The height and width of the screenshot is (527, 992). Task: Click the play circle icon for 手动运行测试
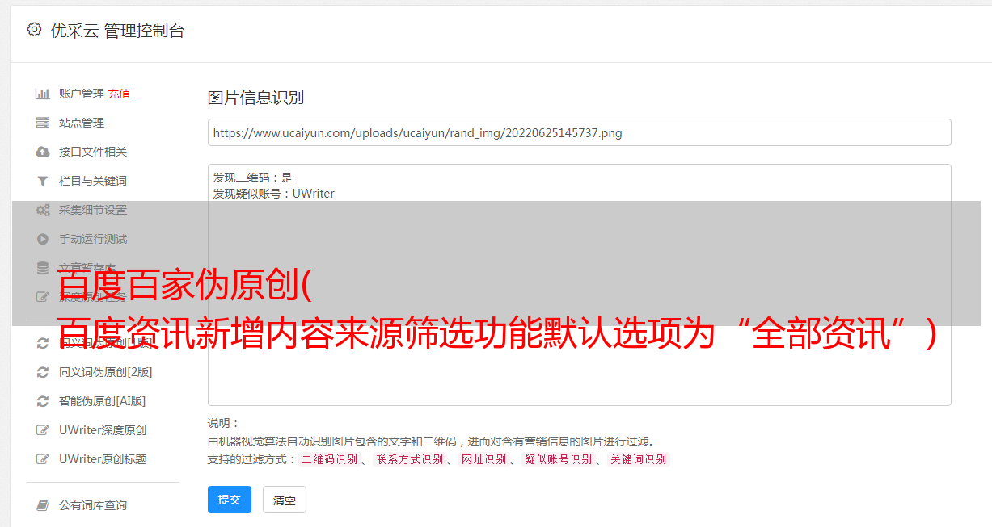43,239
